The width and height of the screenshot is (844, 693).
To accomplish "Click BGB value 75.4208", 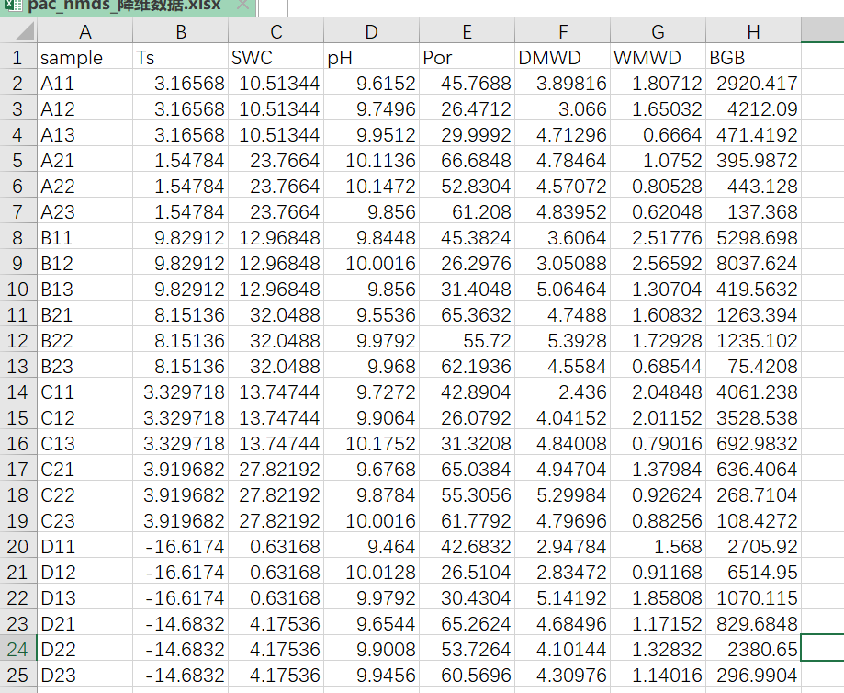I will [x=753, y=366].
